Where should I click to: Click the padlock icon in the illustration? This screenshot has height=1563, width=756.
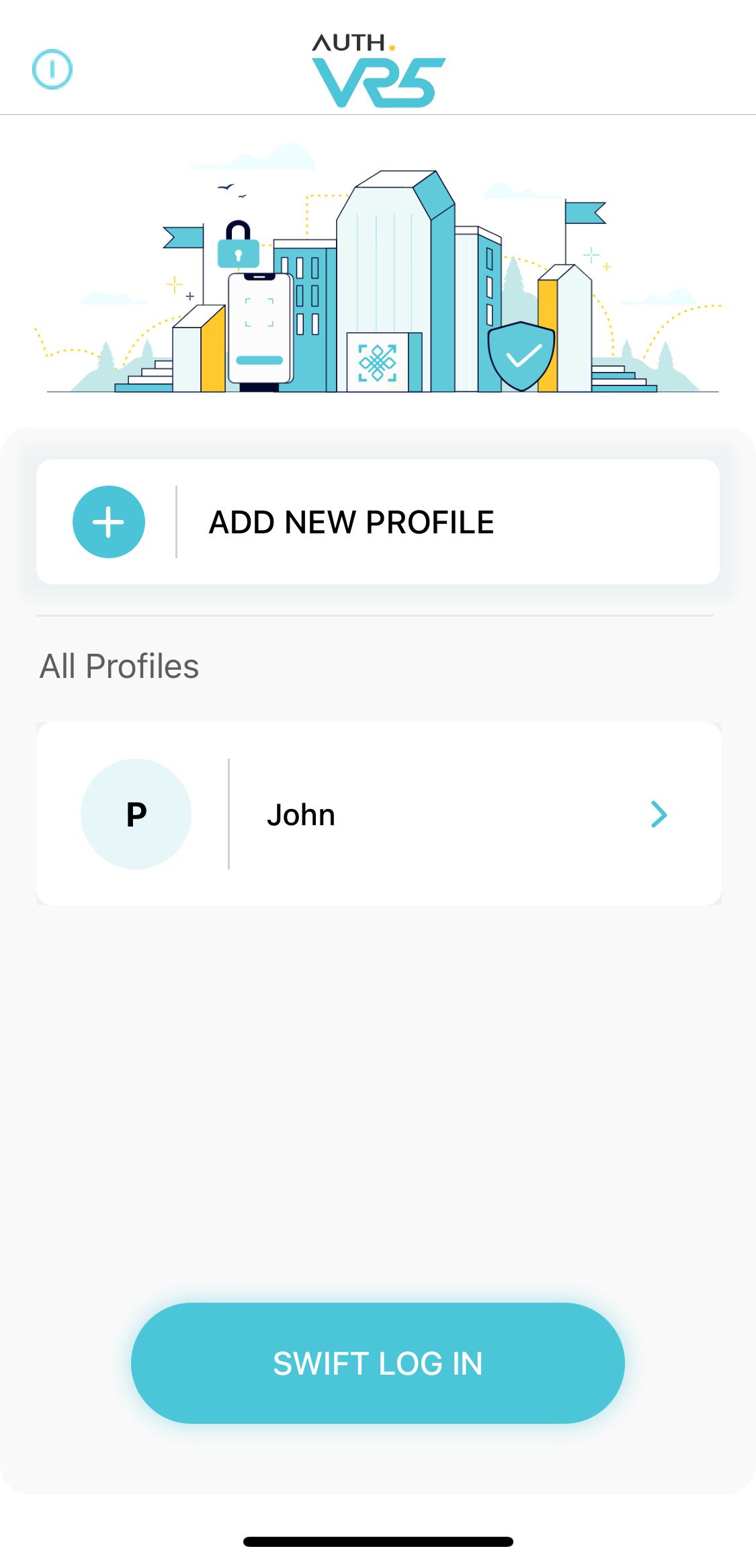[239, 245]
